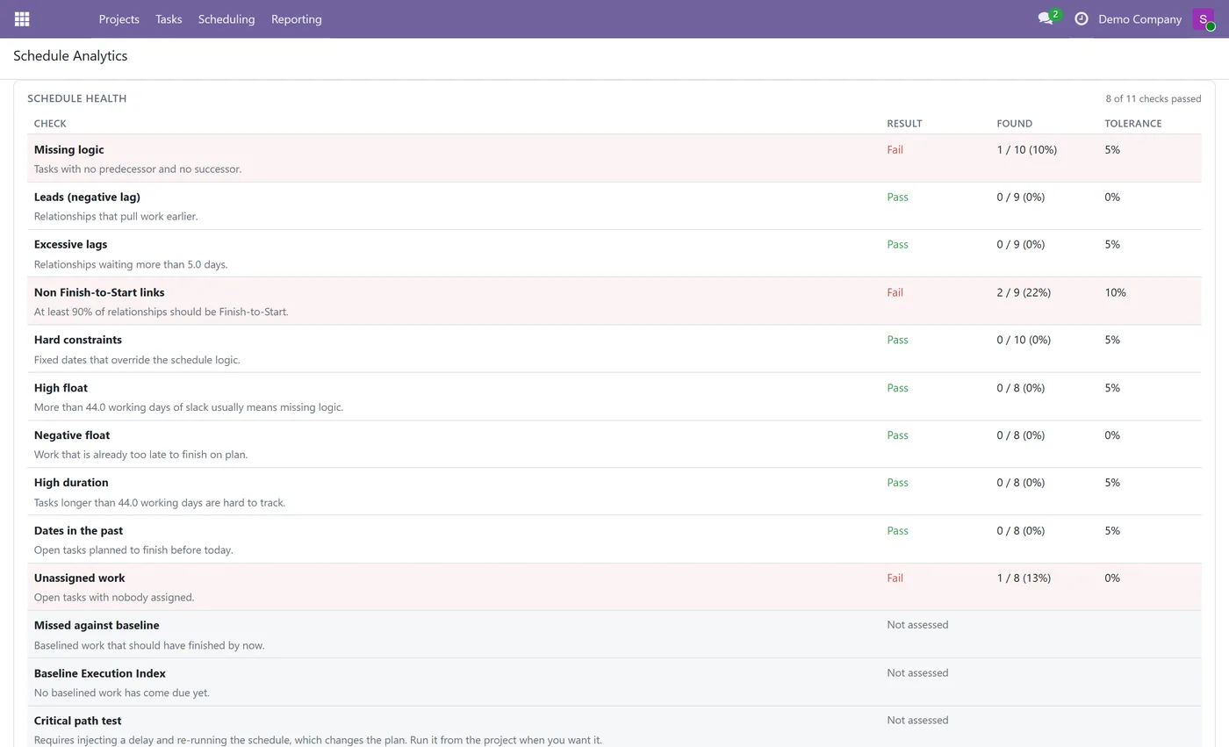Open the conversations chat icon

coord(1045,18)
